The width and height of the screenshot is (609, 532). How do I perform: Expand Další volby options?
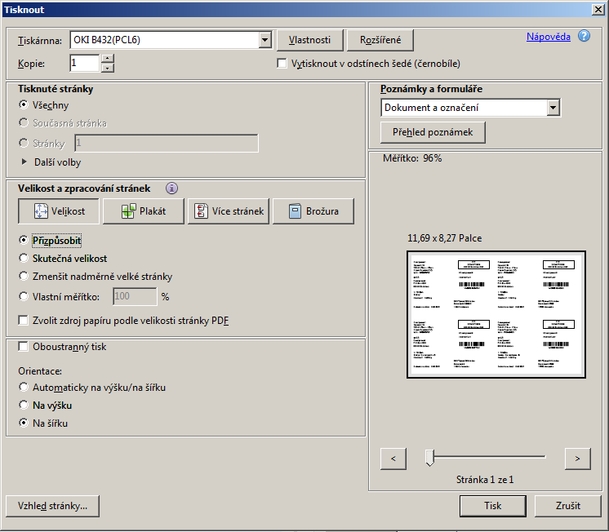[x=24, y=162]
